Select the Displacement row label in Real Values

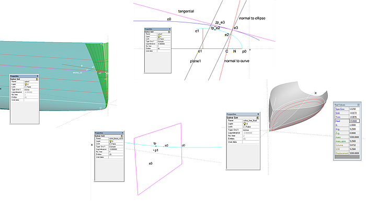coord(342,153)
